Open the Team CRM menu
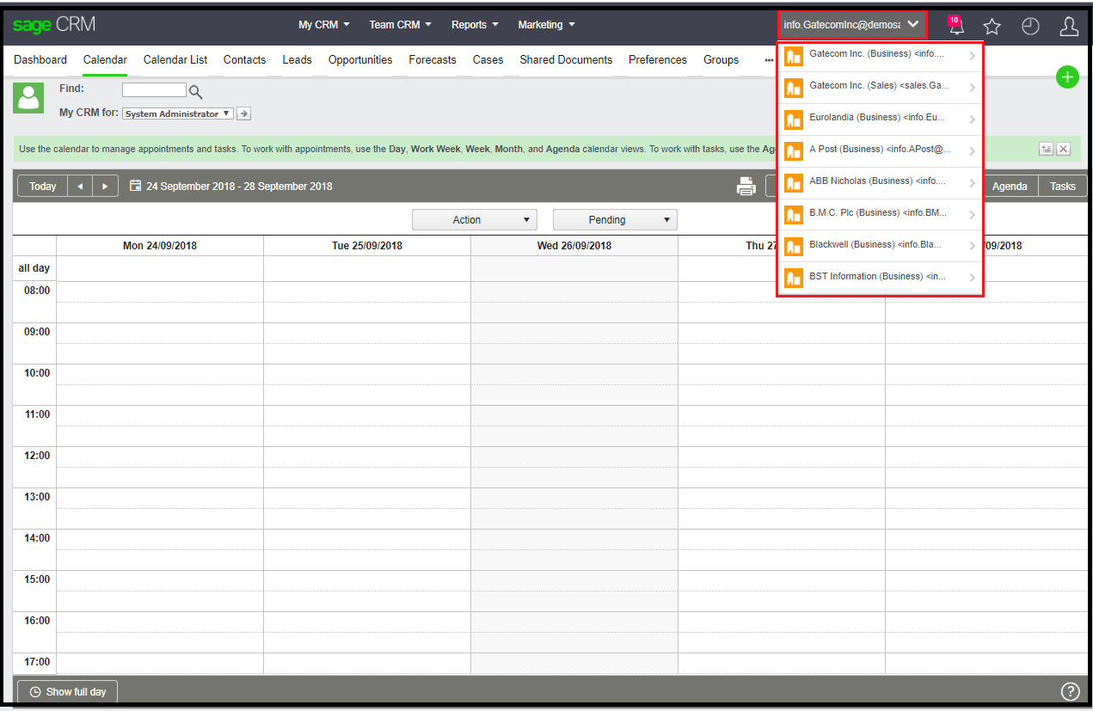The image size is (1093, 711). pos(401,25)
